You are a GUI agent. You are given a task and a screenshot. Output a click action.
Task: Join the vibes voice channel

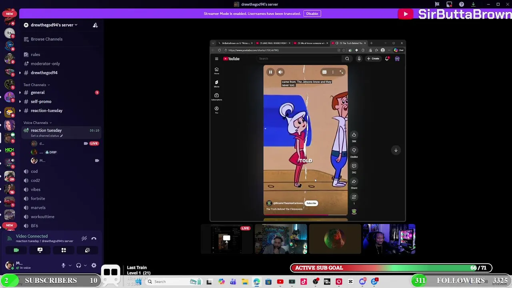pyautogui.click(x=36, y=190)
